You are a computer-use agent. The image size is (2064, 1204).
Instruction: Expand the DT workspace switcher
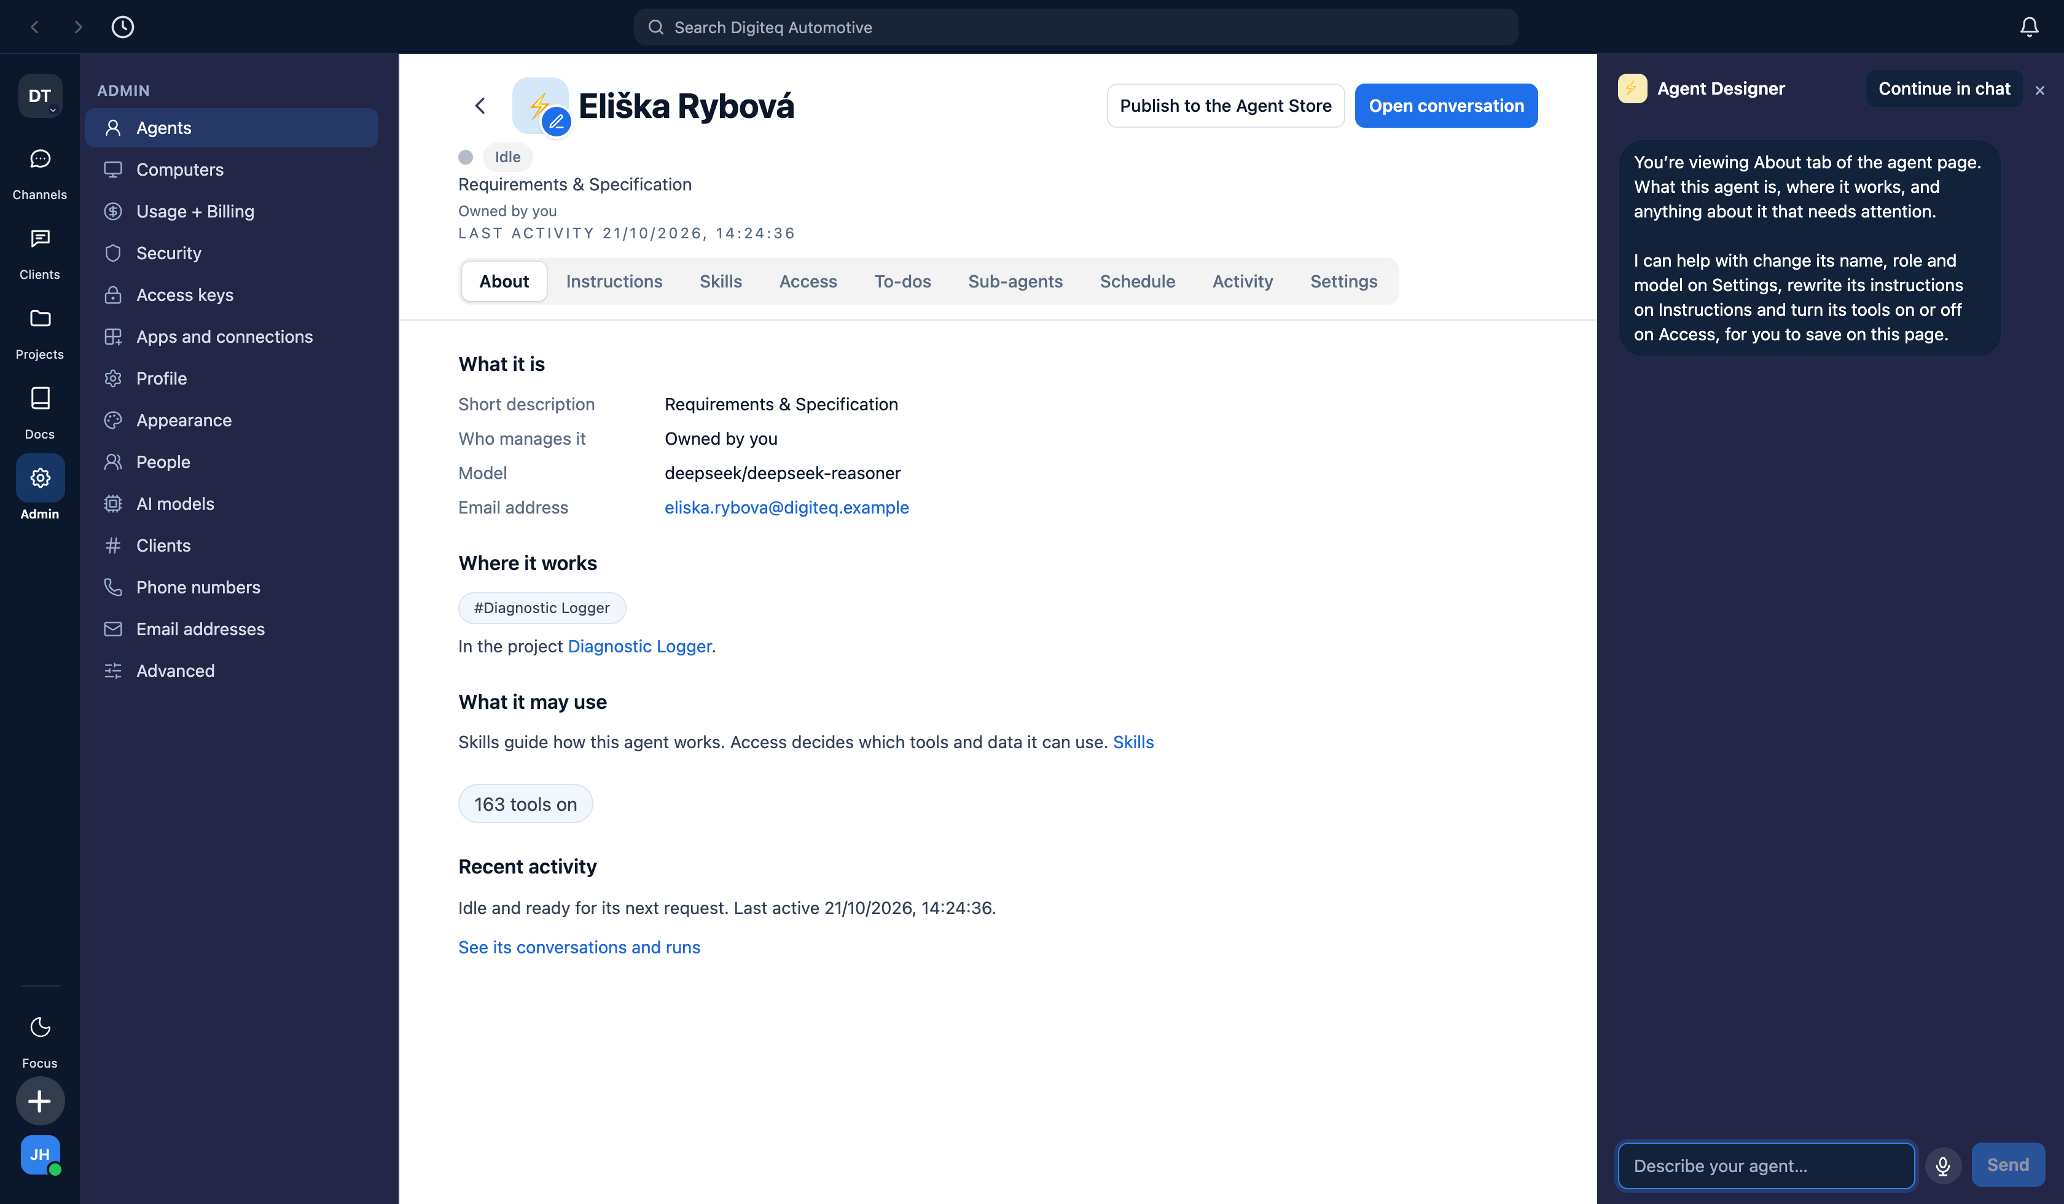(40, 96)
